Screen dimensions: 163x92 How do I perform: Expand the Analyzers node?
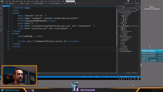(122, 17)
